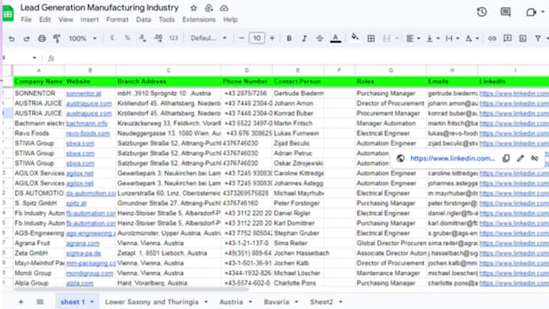This screenshot has height=309, width=549.
Task: Open the zoom 100% dropdown
Action: (x=82, y=38)
